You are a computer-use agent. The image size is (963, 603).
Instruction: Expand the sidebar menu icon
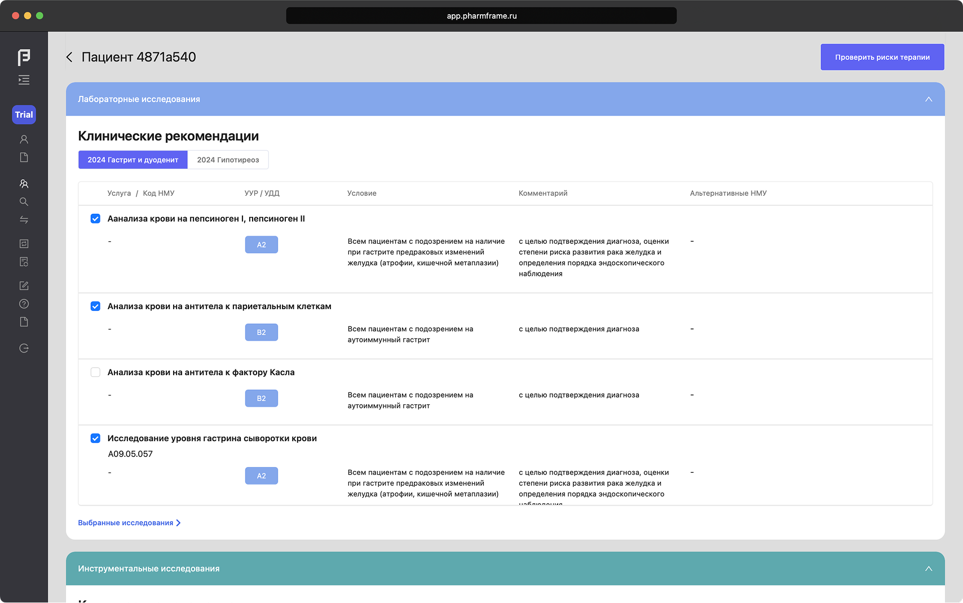[x=24, y=80]
